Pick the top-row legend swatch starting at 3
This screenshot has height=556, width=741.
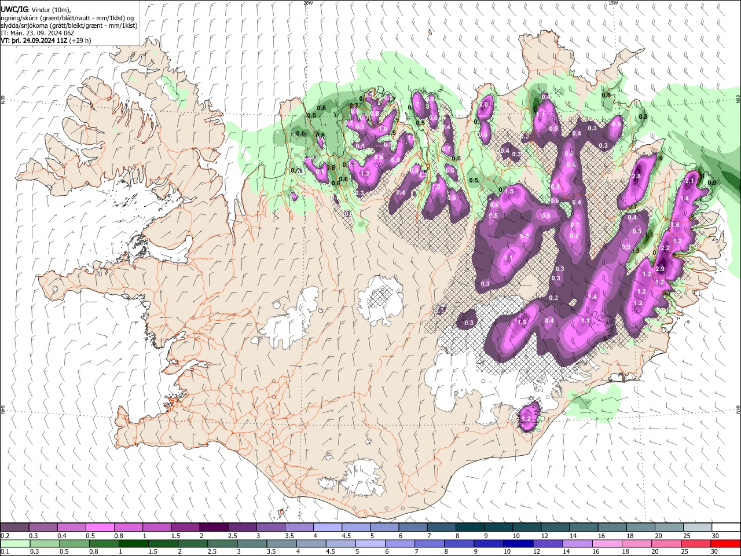(270, 528)
